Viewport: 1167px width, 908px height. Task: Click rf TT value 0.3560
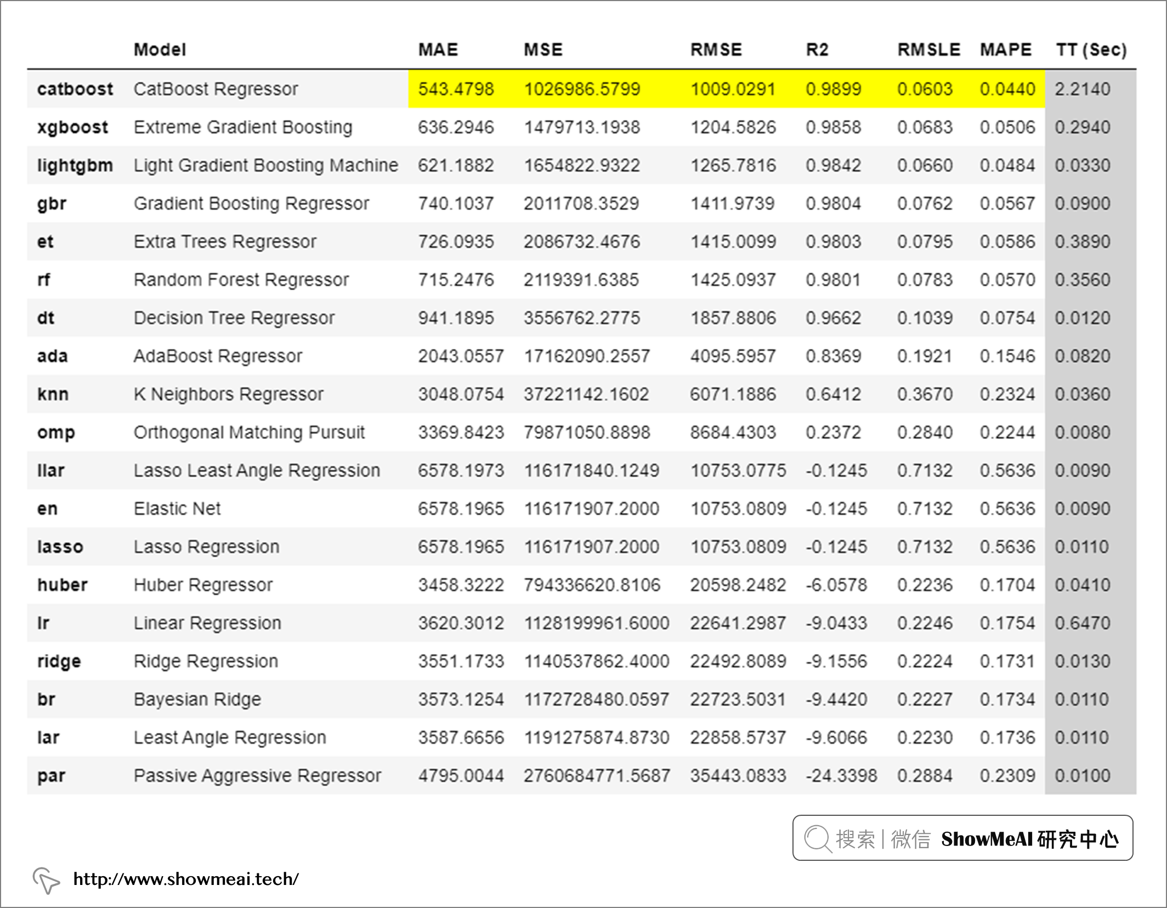(1083, 280)
